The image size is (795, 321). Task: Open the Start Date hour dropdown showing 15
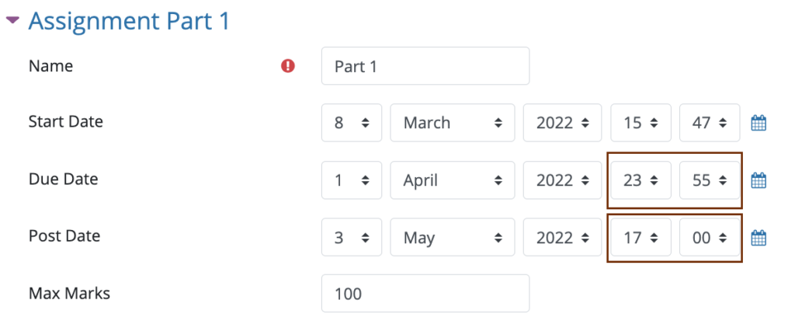point(641,123)
